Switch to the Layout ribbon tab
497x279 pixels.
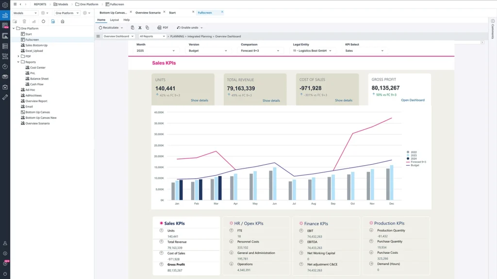[114, 20]
